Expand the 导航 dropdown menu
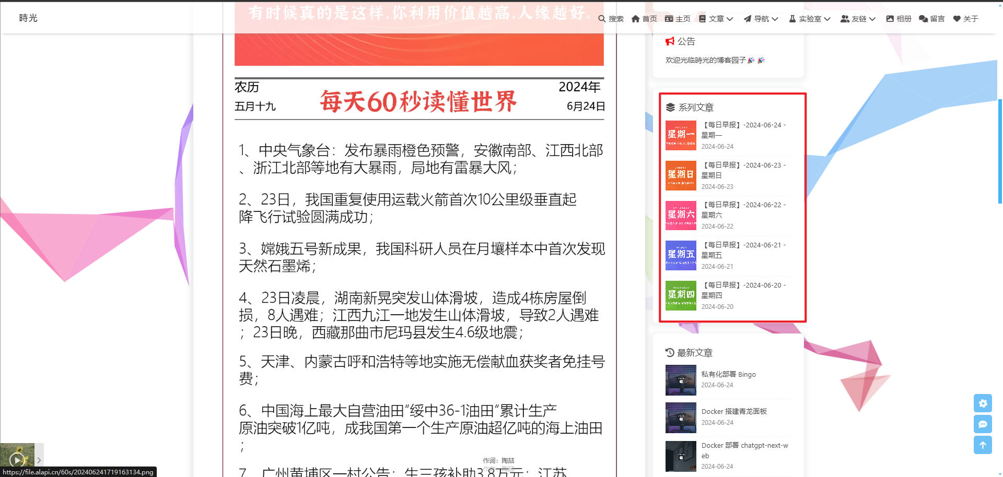Image resolution: width=1003 pixels, height=477 pixels. pos(761,19)
